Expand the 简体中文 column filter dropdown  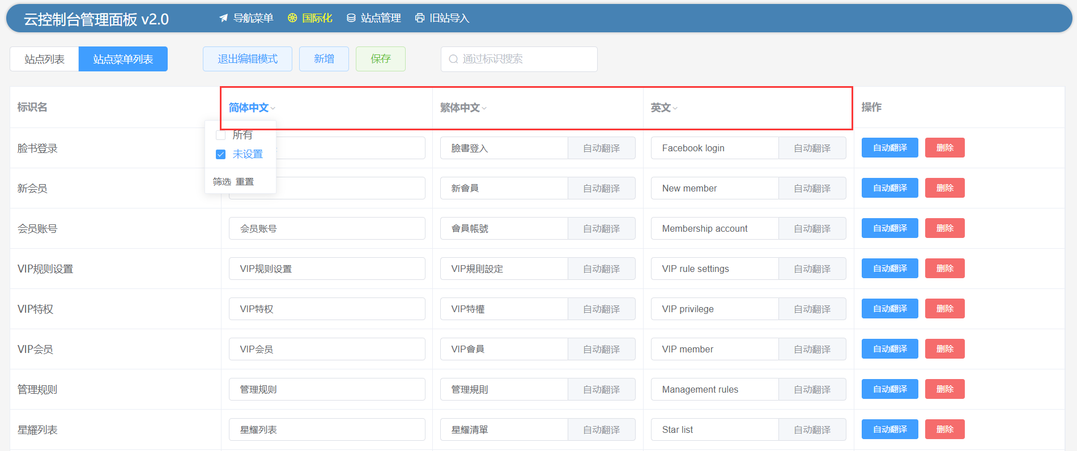(273, 108)
